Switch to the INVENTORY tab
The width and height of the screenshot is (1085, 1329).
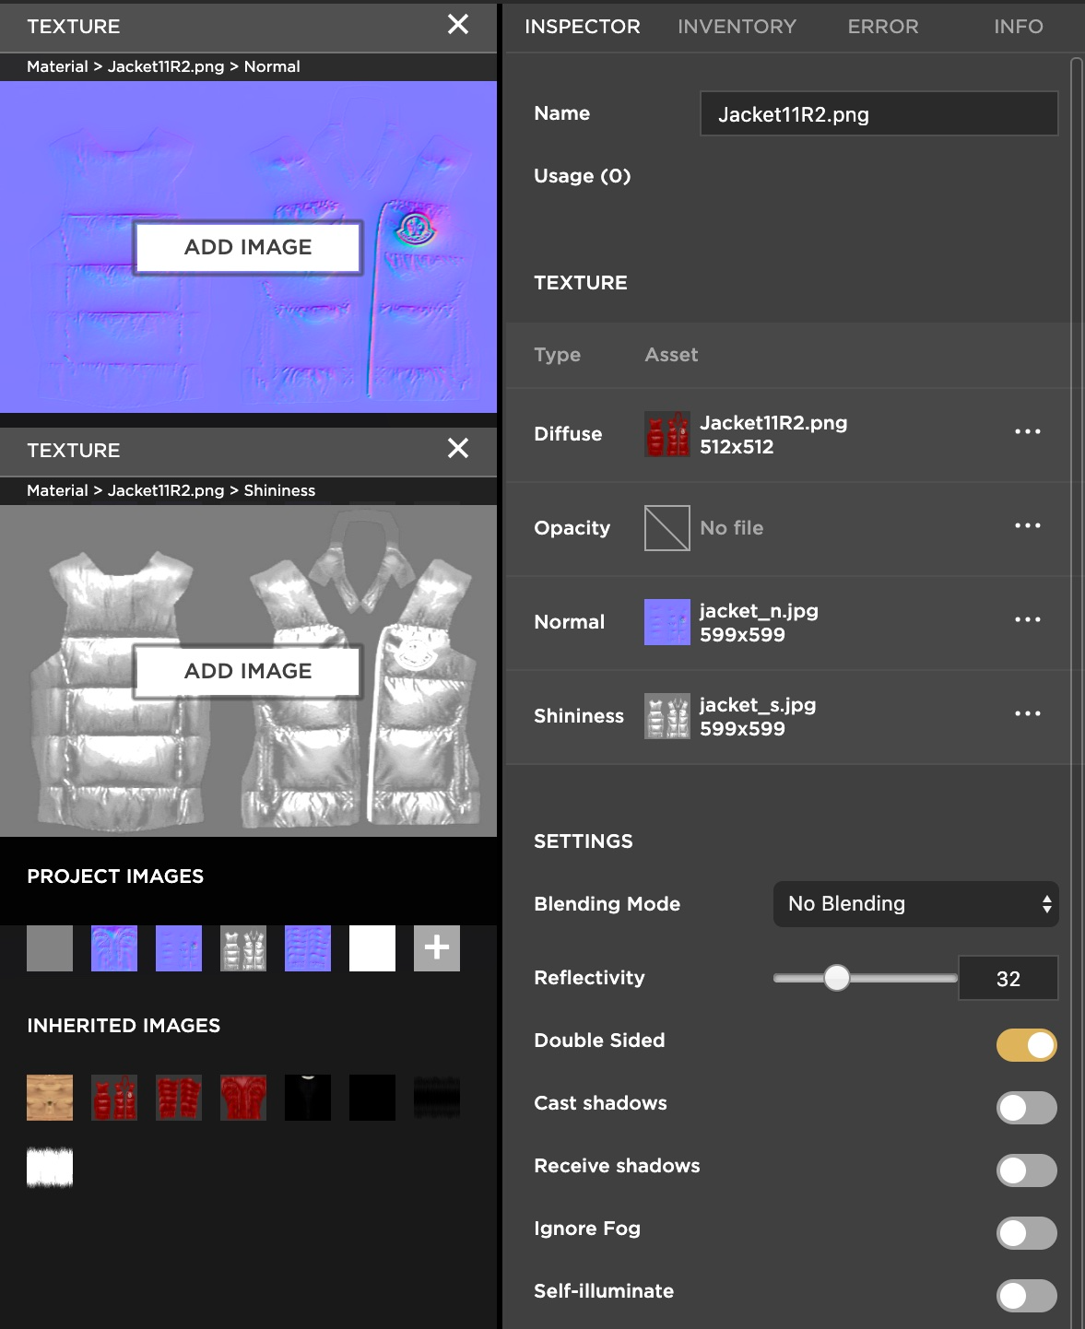tap(737, 27)
